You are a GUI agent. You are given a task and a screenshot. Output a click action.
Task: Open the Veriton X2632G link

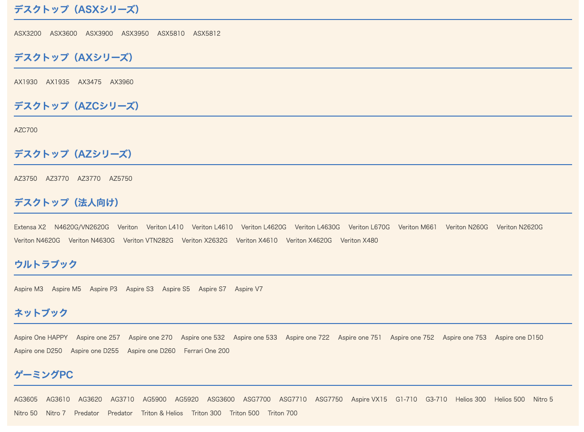(x=205, y=240)
